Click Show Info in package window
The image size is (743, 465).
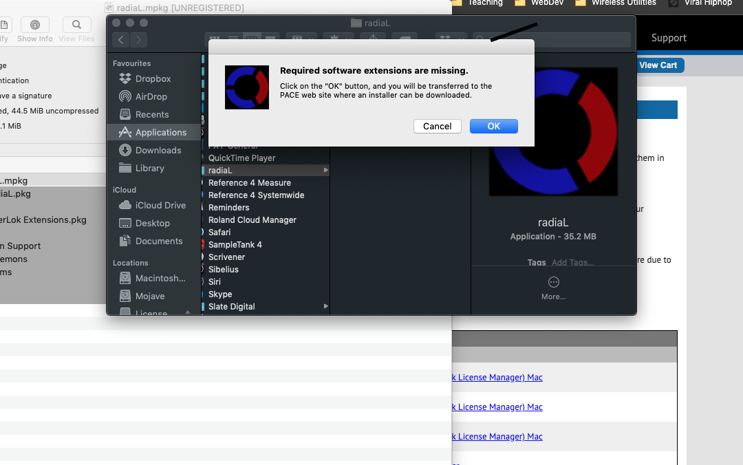pos(34,30)
